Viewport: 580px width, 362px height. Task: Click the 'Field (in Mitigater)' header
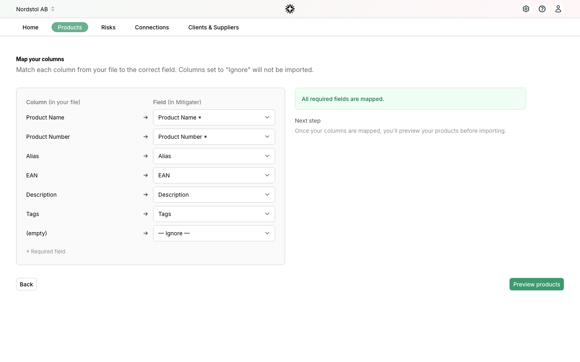pos(177,102)
